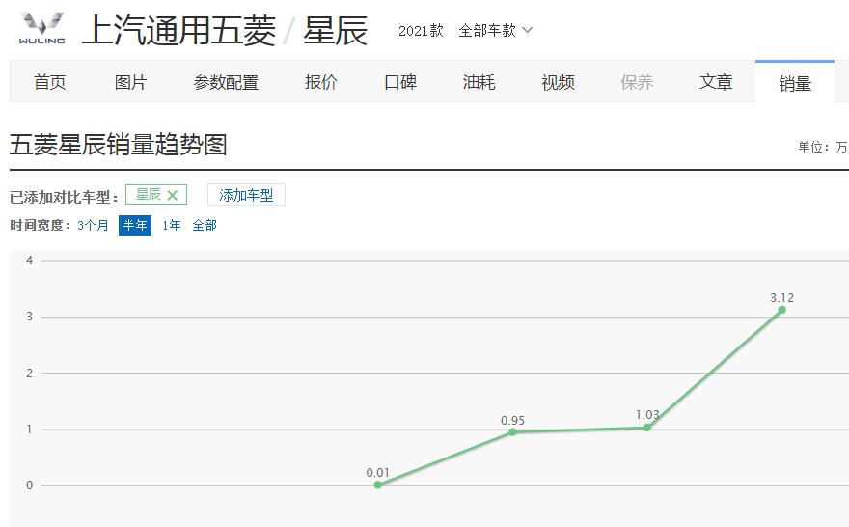
Task: Click the y-axis value 2
Action: (30, 374)
